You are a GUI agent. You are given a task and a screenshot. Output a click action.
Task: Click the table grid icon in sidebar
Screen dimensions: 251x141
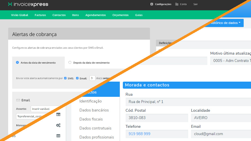click(58, 136)
